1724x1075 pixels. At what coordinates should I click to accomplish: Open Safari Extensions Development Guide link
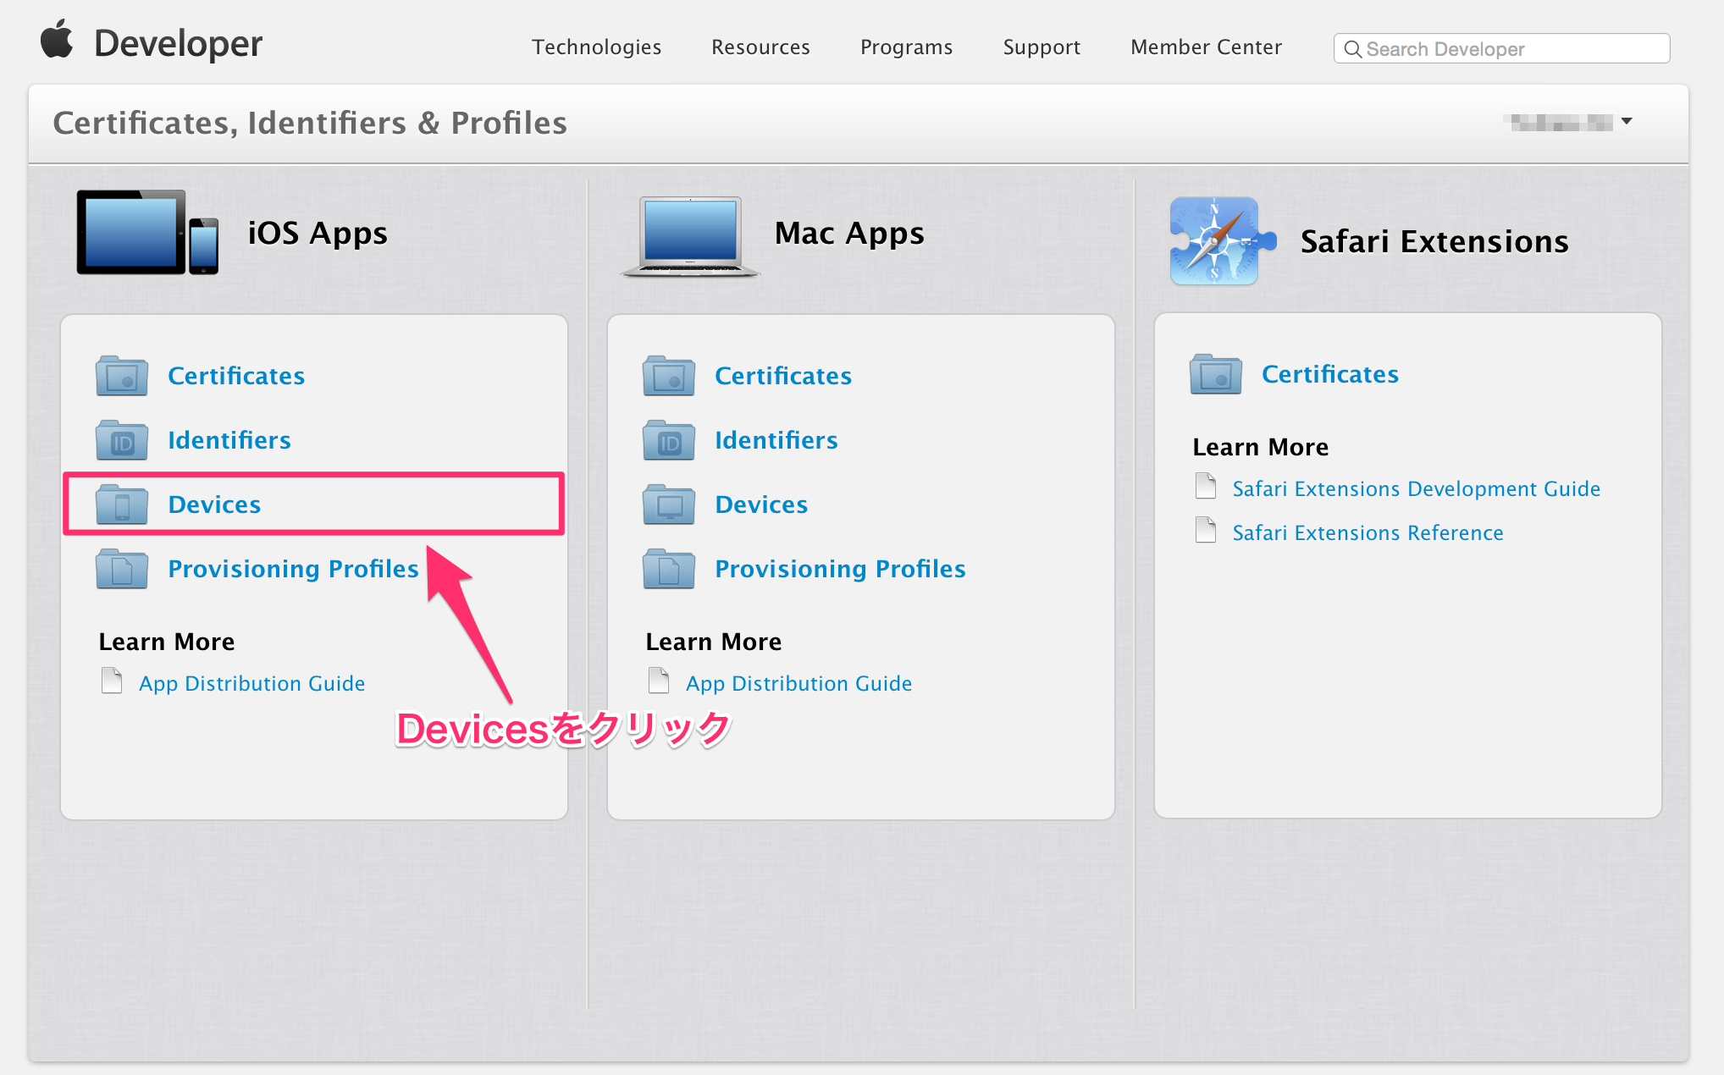point(1417,488)
